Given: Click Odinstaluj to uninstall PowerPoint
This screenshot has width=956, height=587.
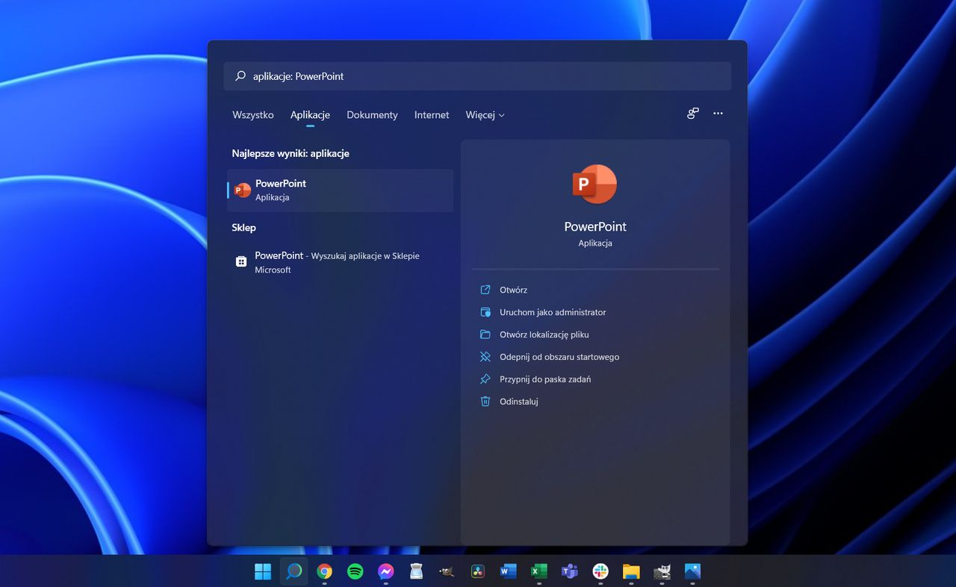Looking at the screenshot, I should point(519,402).
